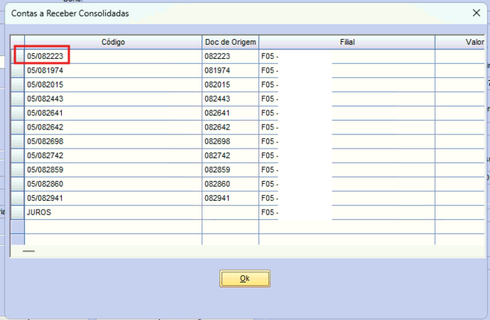Click the horizontal scrollbar thumb below the table
Viewport: 490px width, 320px height.
[x=29, y=251]
